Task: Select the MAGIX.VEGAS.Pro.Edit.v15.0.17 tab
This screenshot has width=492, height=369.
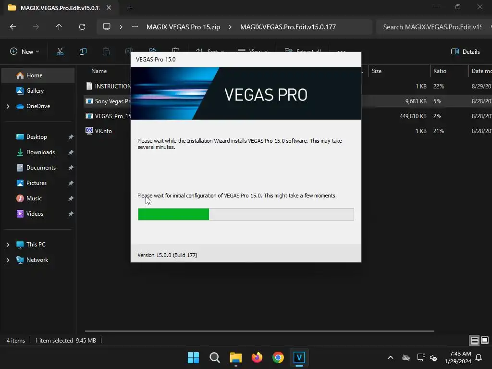Action: coord(60,8)
